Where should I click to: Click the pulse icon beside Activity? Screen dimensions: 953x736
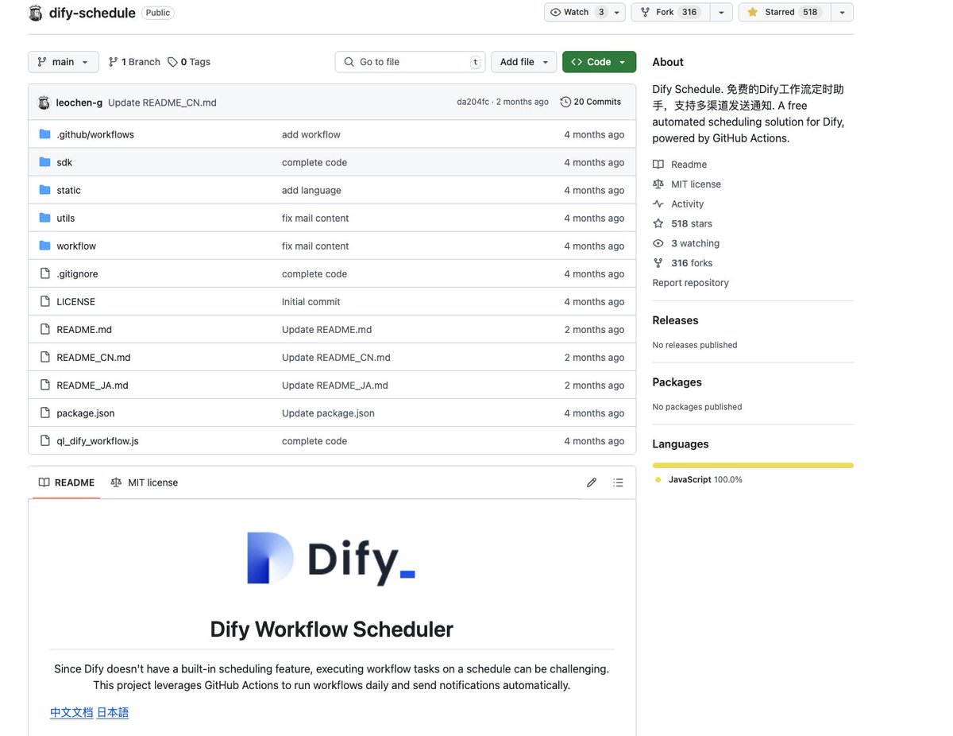click(x=658, y=203)
